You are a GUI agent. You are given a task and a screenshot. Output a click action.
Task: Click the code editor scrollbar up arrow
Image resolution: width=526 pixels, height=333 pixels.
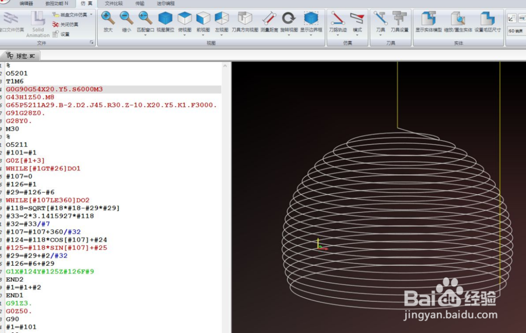point(225,66)
